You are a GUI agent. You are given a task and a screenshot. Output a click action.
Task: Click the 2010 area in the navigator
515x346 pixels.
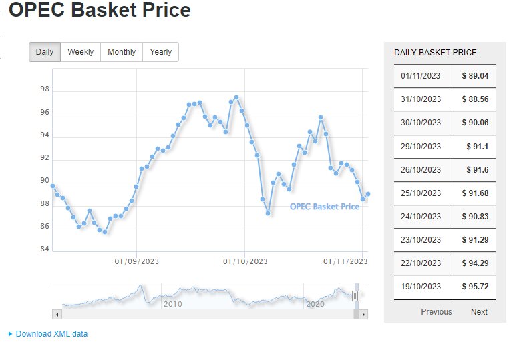tap(172, 304)
